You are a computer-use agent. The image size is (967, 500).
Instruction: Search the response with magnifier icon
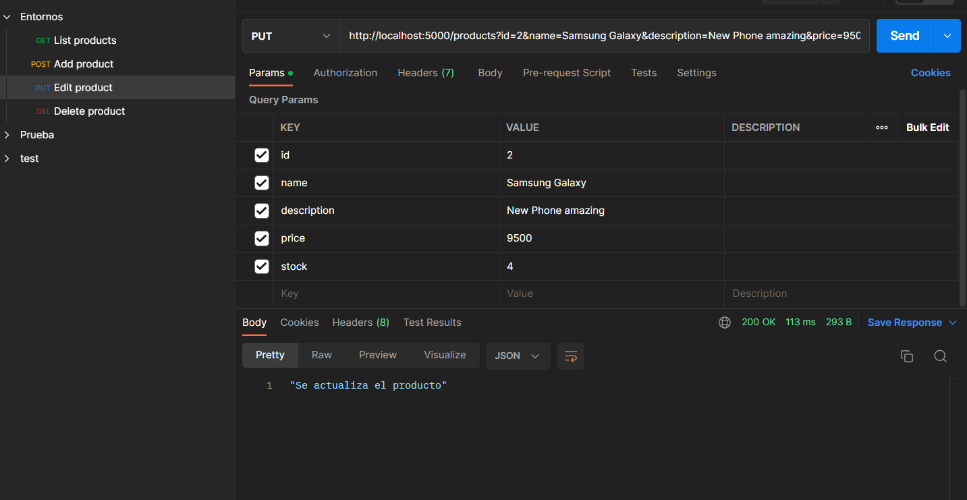pos(940,356)
